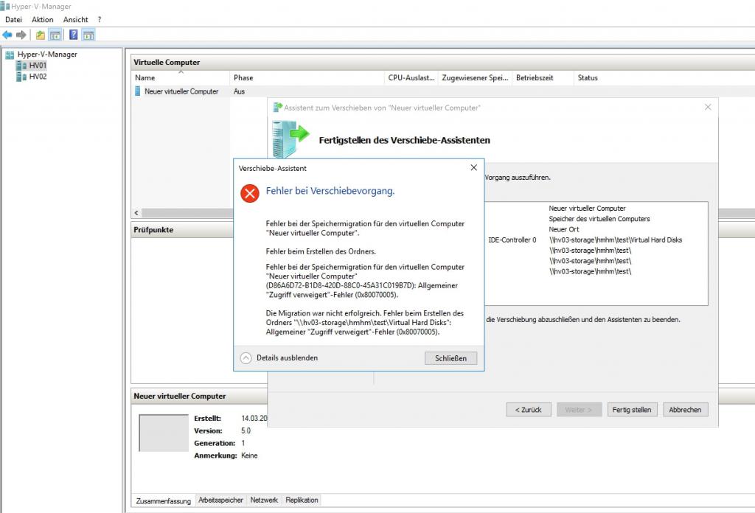Click the left scroll arrow of the VM list scrollbar

[136, 213]
